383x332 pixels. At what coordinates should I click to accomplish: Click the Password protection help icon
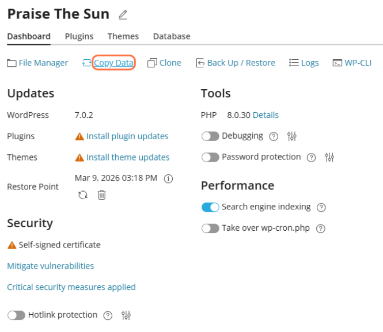[311, 158]
